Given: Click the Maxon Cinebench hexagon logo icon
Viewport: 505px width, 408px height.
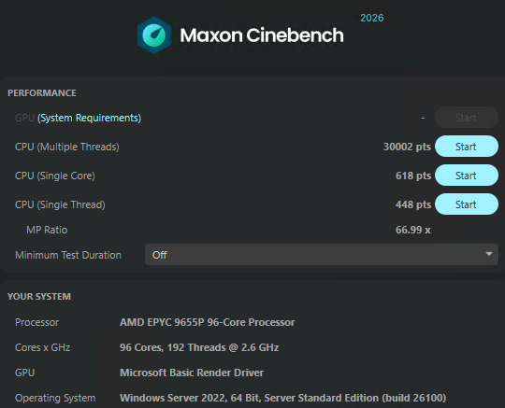Looking at the screenshot, I should 154,35.
